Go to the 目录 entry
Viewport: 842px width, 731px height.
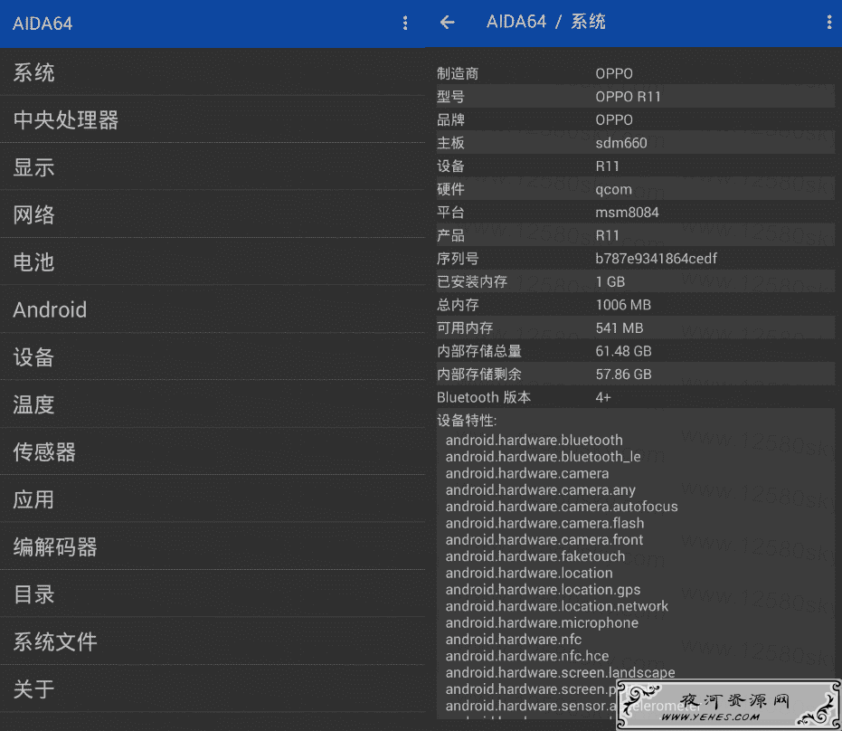tap(213, 594)
